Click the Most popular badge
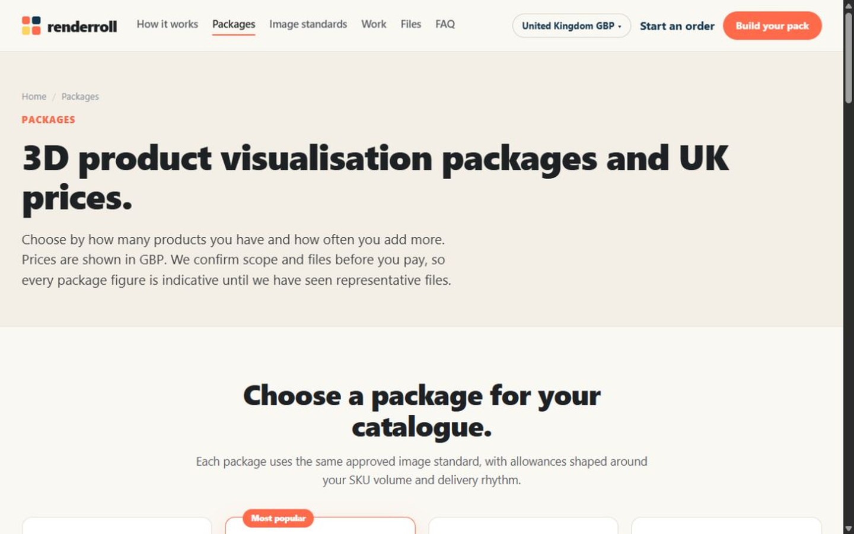The height and width of the screenshot is (534, 854). [278, 518]
